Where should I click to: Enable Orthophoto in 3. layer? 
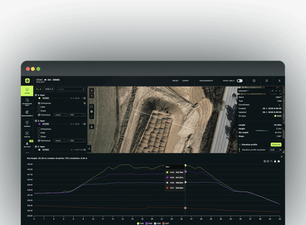point(39,129)
